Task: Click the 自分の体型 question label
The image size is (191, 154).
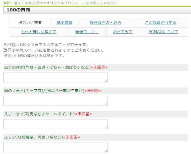Action: 47,67
